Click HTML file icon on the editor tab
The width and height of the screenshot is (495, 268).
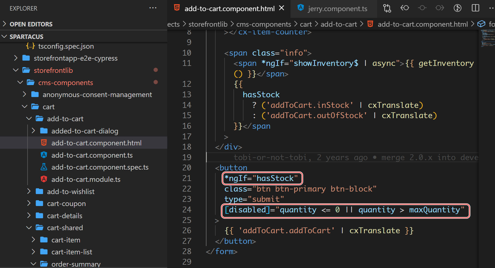tap(177, 8)
